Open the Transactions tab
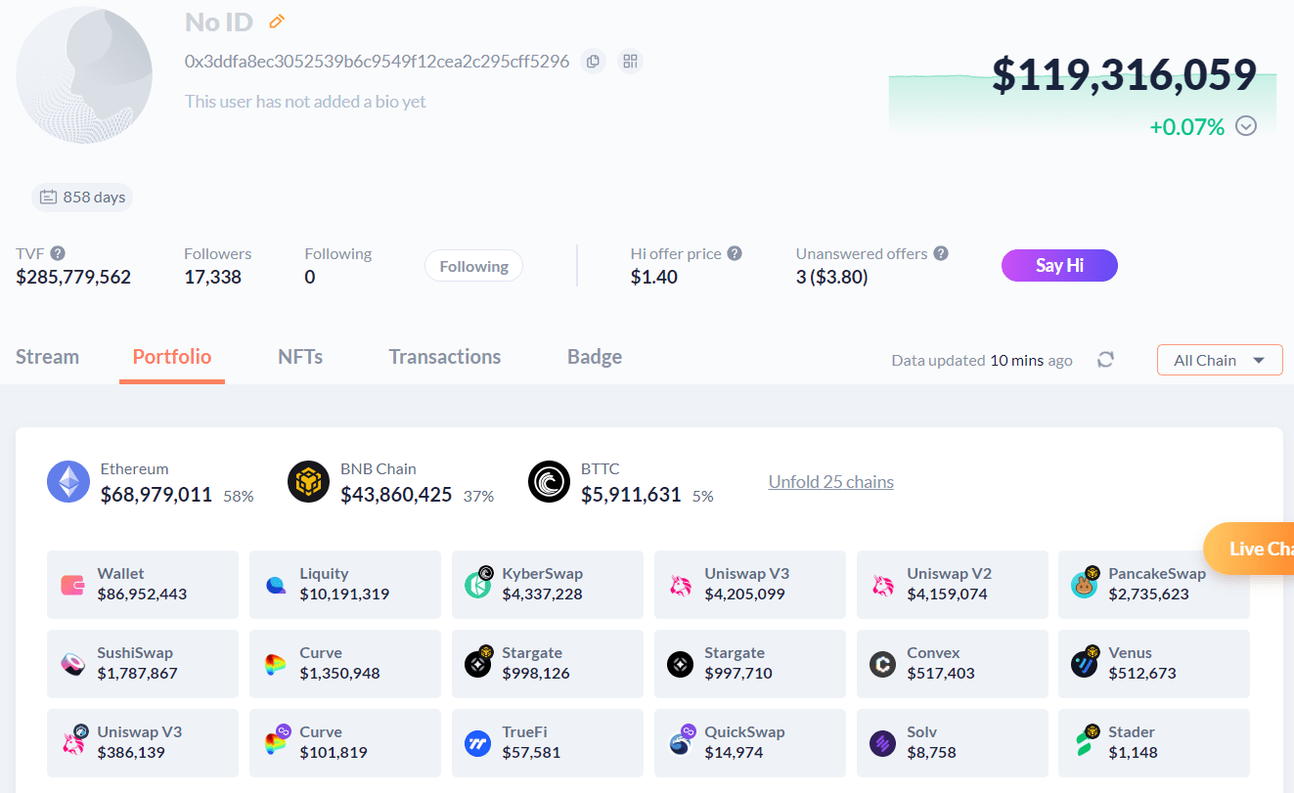 pos(444,357)
